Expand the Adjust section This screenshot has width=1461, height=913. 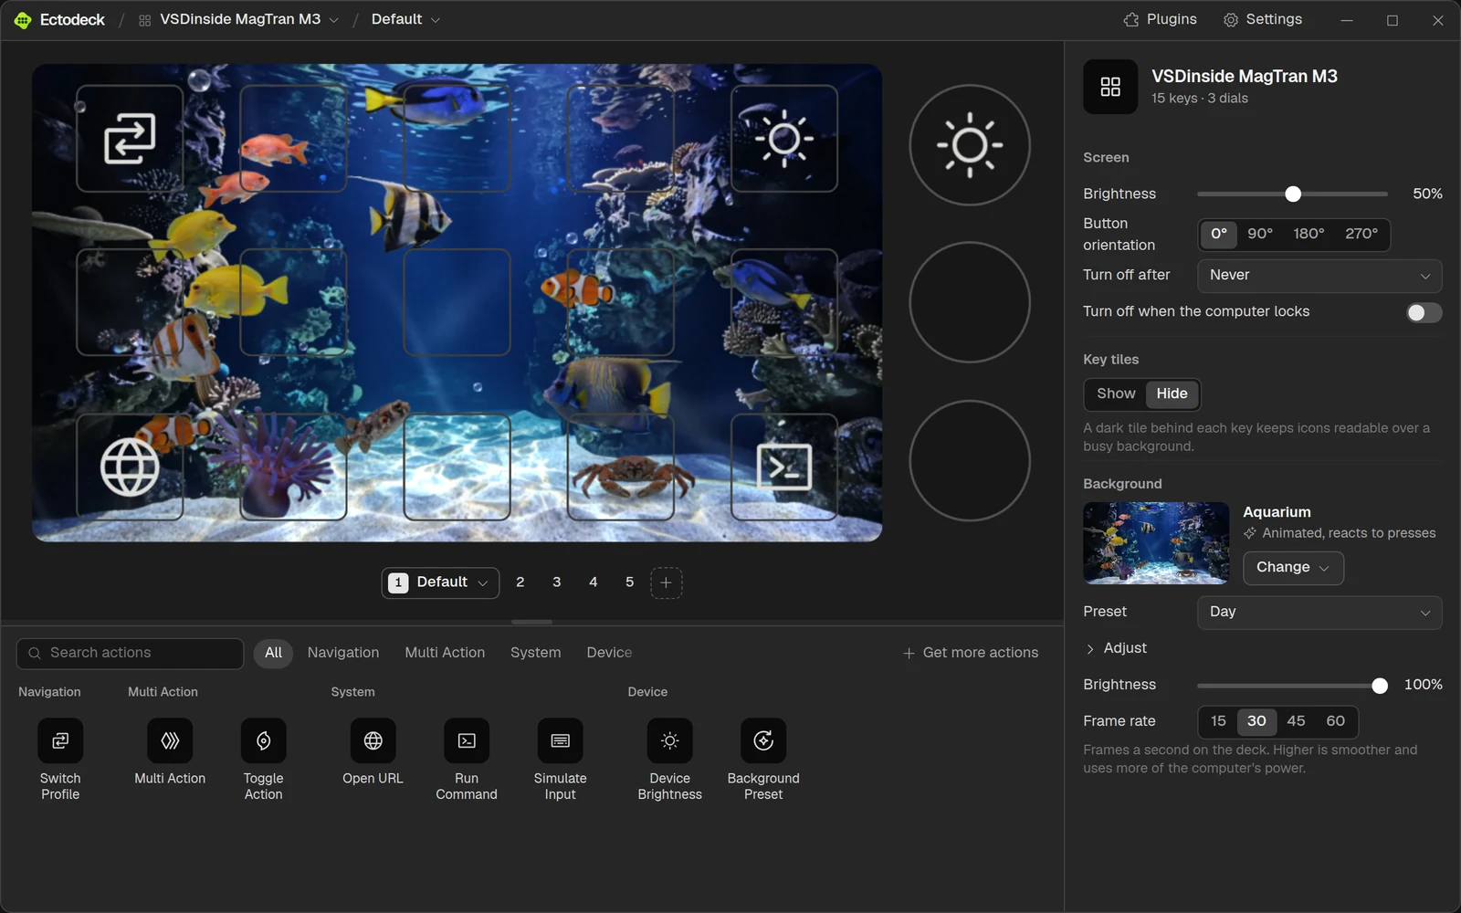(x=1116, y=648)
